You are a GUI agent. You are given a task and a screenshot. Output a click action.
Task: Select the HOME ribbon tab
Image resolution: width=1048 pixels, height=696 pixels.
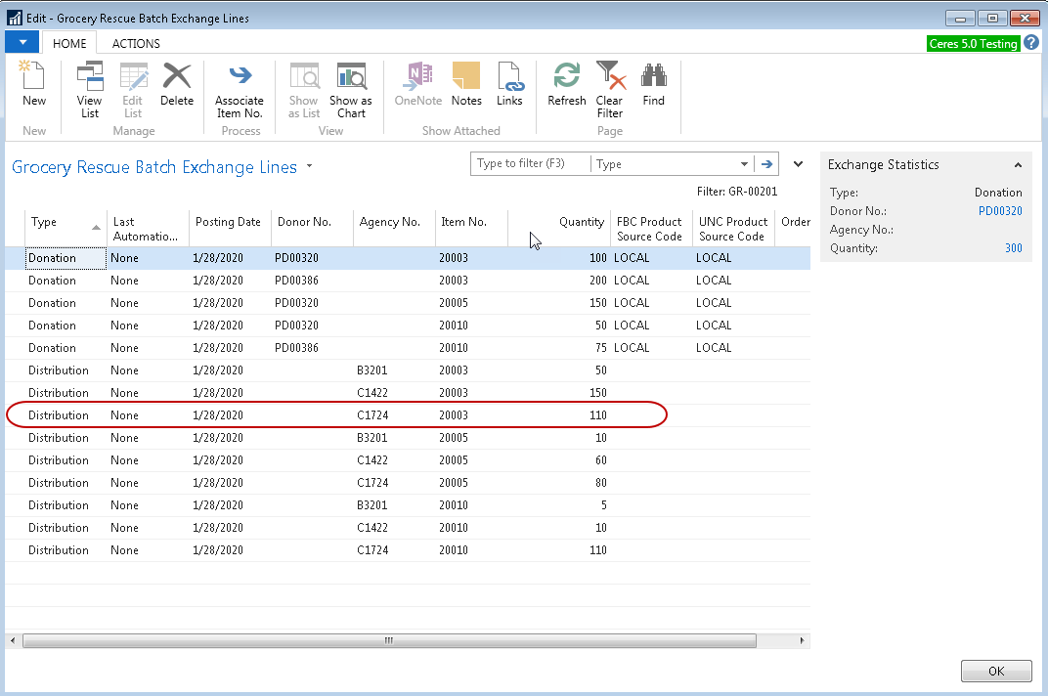click(x=69, y=43)
